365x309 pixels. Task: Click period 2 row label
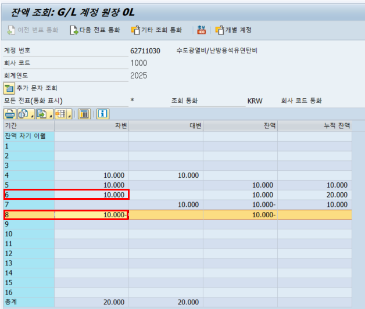(x=29, y=156)
